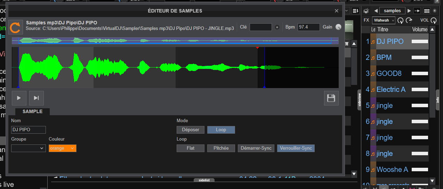
Task: Click the Nom field containing DJ PIPO
Action: pos(29,130)
